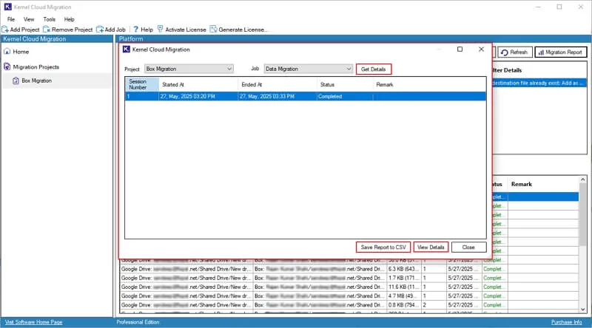
Task: Click the Close button in dialog
Action: click(x=468, y=247)
